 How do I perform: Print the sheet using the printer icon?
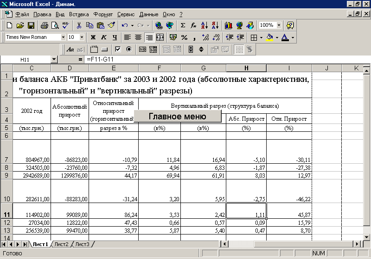pos(44,25)
